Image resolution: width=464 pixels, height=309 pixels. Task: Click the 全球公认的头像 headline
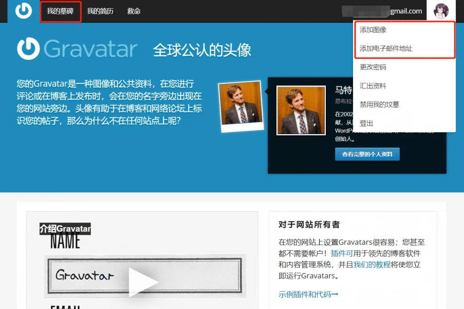click(202, 50)
